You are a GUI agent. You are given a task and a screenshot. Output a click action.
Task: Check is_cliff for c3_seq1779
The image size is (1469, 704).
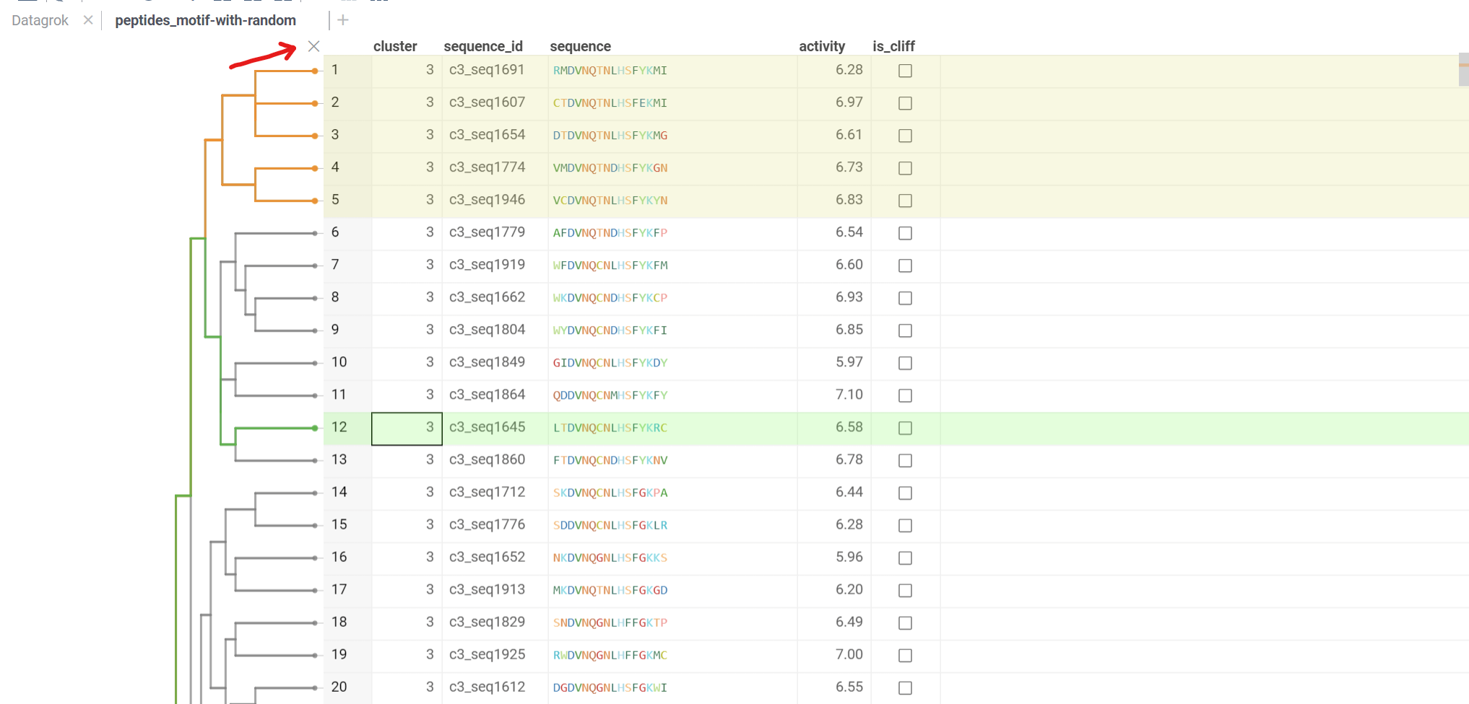(x=905, y=233)
